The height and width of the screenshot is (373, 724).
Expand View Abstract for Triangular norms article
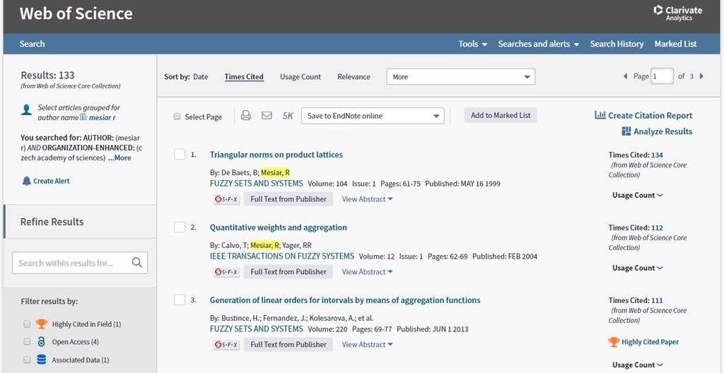367,199
